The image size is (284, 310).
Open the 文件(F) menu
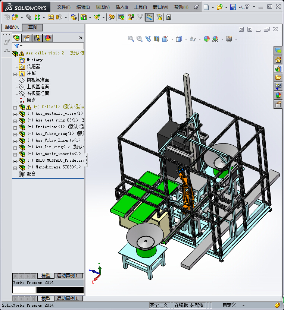coord(63,7)
